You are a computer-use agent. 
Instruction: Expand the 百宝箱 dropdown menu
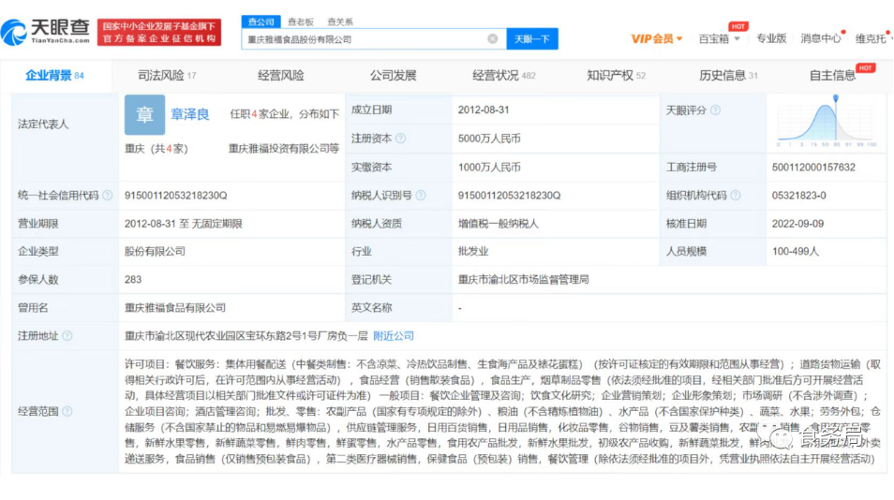click(720, 38)
